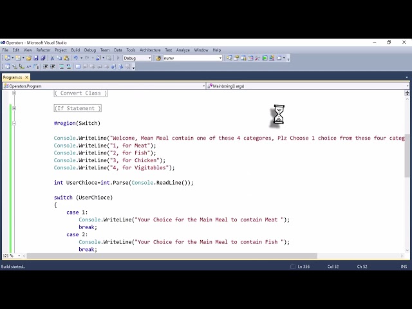This screenshot has height=309, width=412.
Task: Click the Find in Files icon
Action: point(158,58)
